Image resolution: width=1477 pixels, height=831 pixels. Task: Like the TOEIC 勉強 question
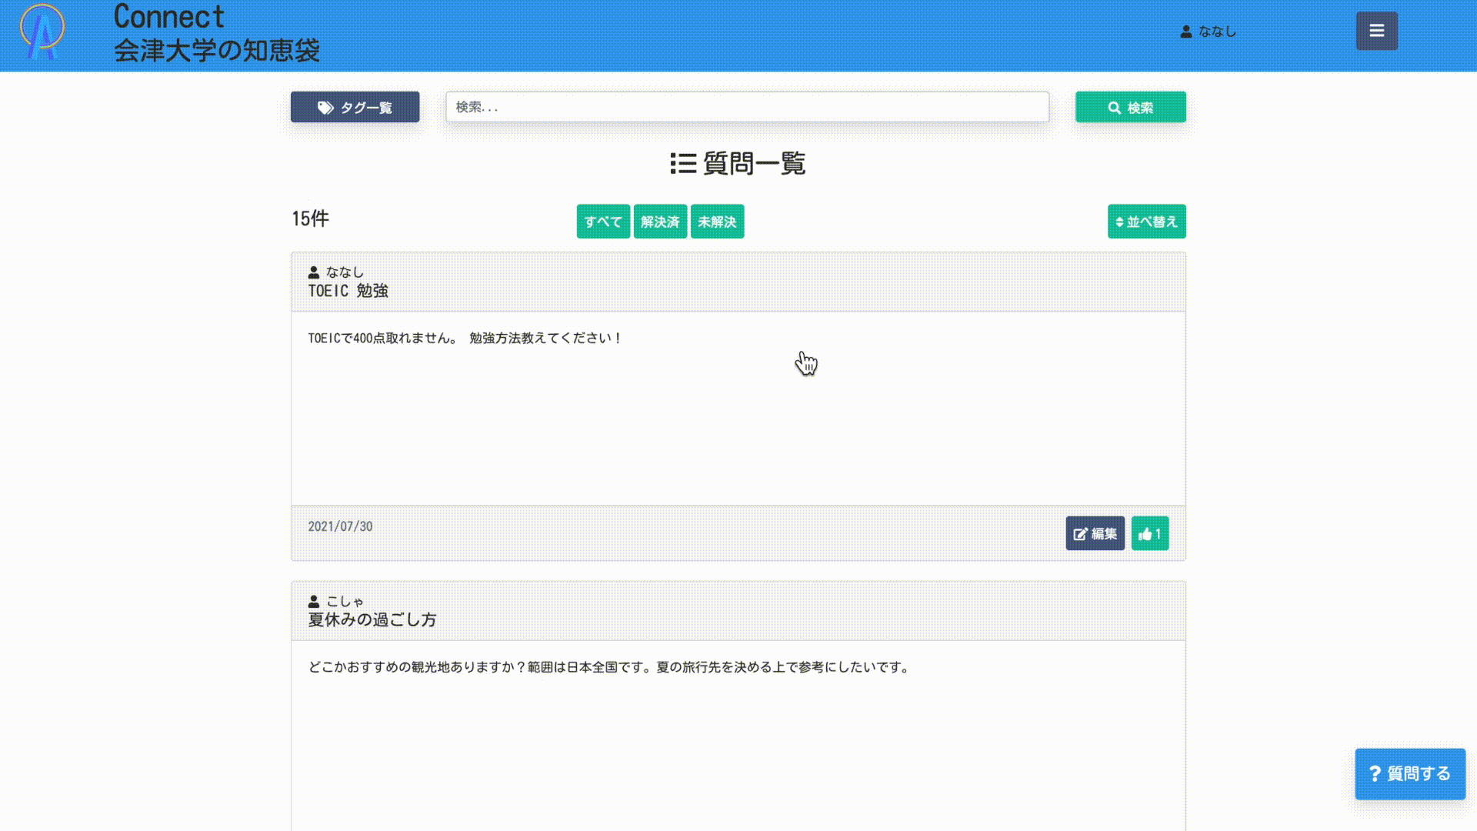pyautogui.click(x=1150, y=533)
